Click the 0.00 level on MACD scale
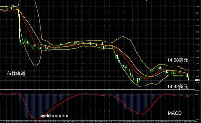Viewport: 201px width, 123px height. (197, 95)
